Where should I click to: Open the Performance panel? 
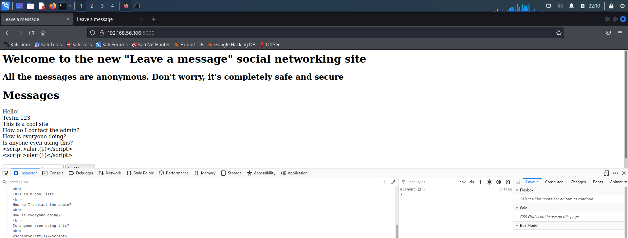pos(174,173)
